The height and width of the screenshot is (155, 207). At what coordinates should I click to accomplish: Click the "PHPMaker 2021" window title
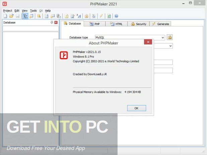(x=103, y=4)
